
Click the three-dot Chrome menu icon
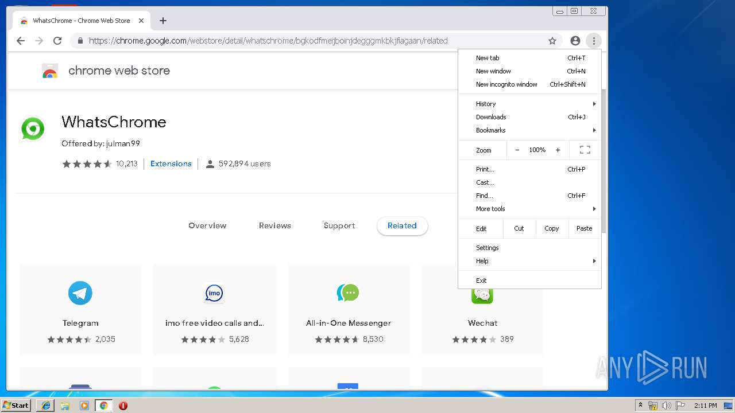[594, 41]
